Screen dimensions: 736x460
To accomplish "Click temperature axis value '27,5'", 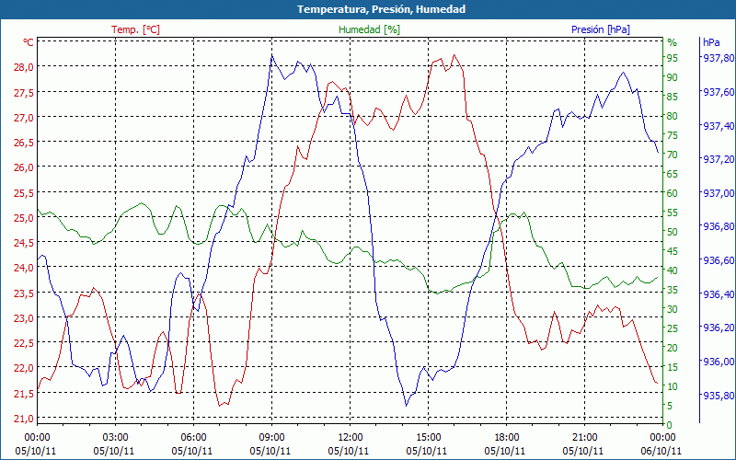I will tap(24, 93).
